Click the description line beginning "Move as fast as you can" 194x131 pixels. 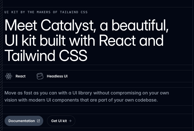coord(87,93)
